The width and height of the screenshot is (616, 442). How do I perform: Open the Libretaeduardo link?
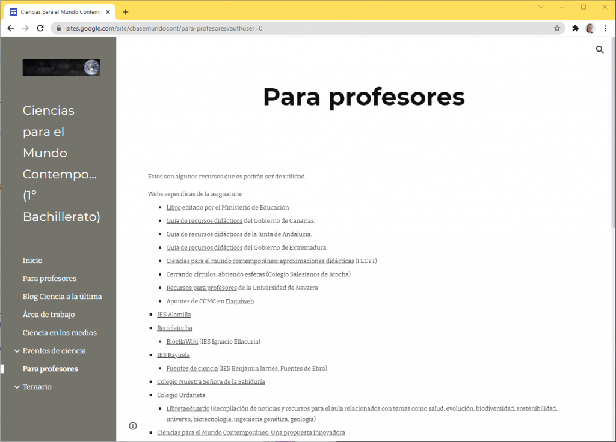[x=188, y=408]
